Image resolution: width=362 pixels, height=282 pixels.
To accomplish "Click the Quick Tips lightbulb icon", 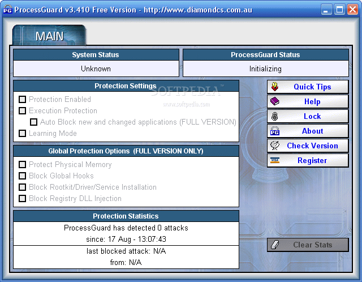I will 275,87.
